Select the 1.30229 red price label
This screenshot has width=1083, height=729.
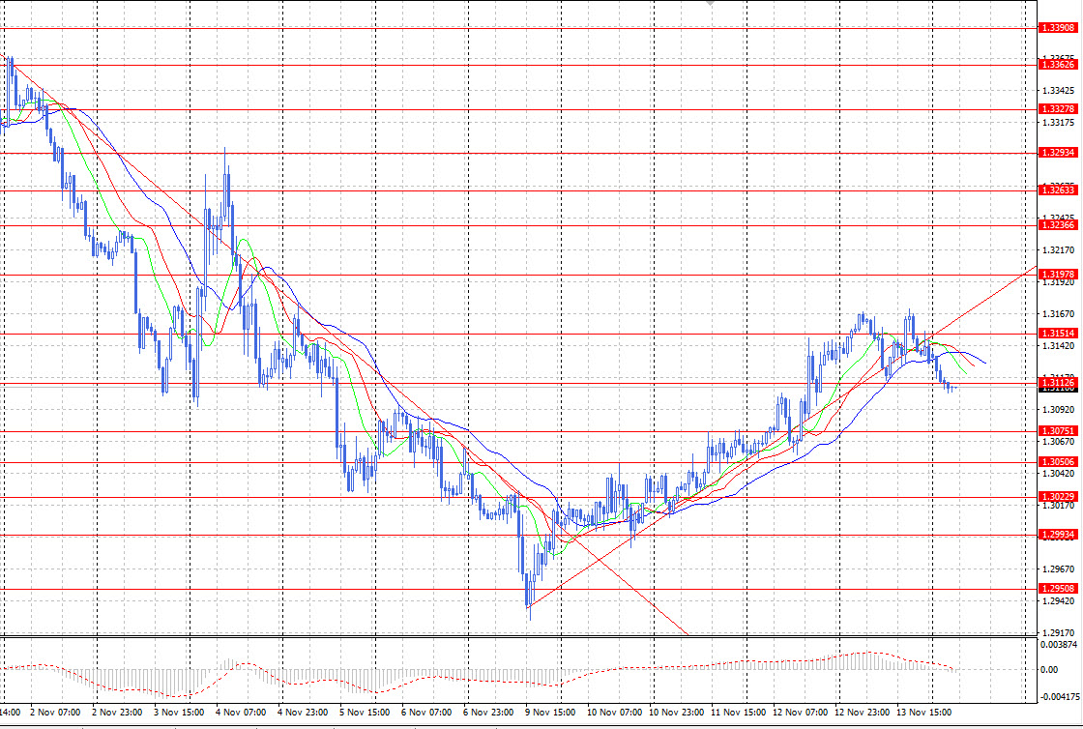(1058, 497)
